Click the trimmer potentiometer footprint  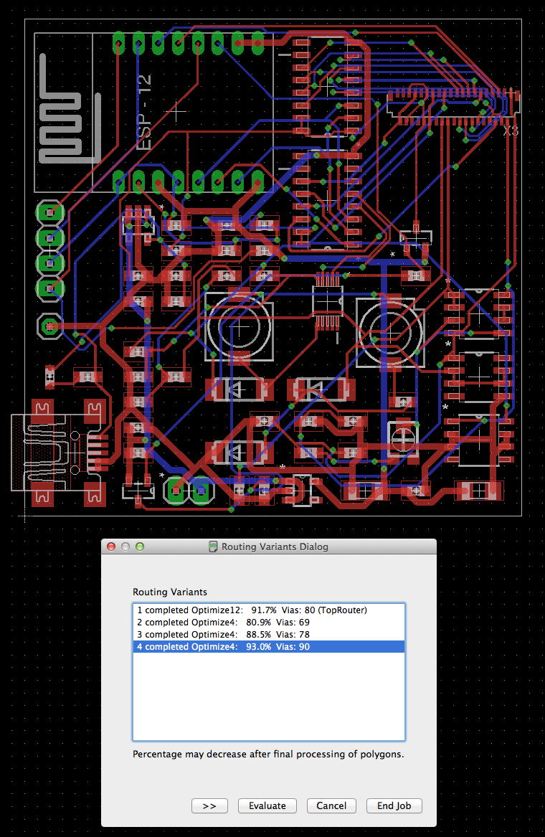[402, 435]
